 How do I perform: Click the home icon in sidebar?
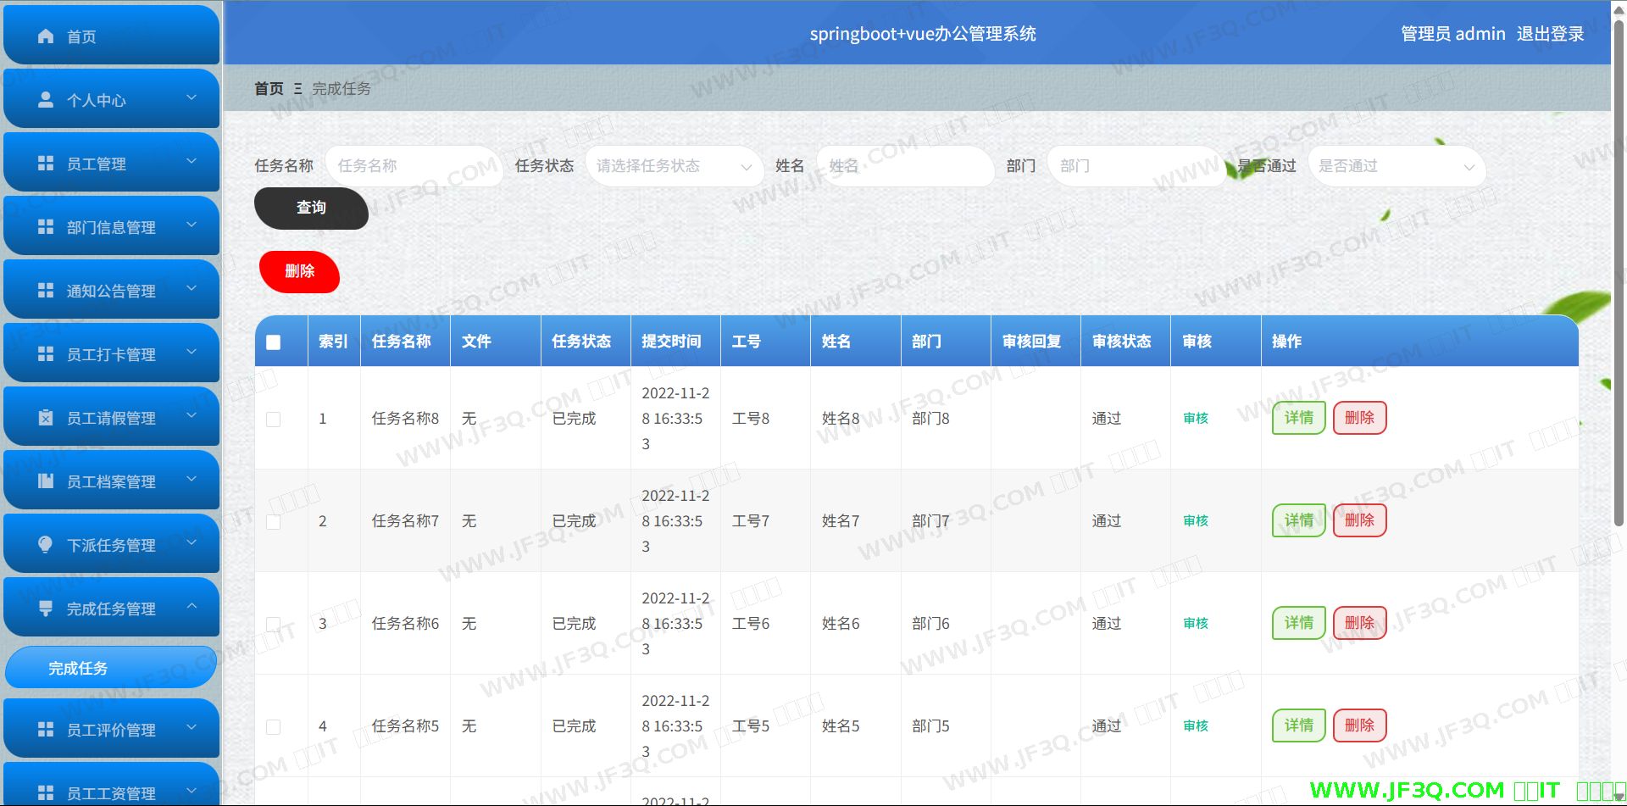pyautogui.click(x=46, y=36)
